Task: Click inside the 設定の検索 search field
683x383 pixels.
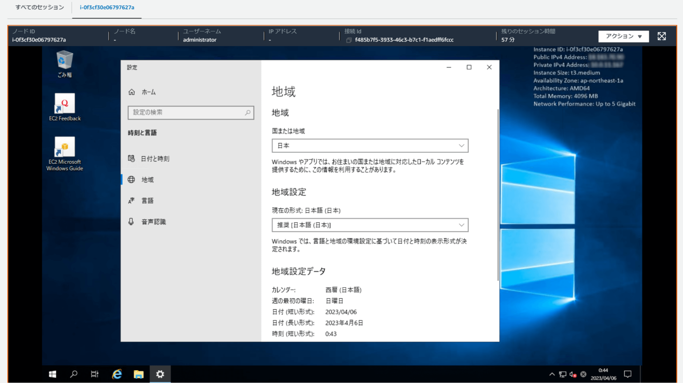Action: pos(191,113)
